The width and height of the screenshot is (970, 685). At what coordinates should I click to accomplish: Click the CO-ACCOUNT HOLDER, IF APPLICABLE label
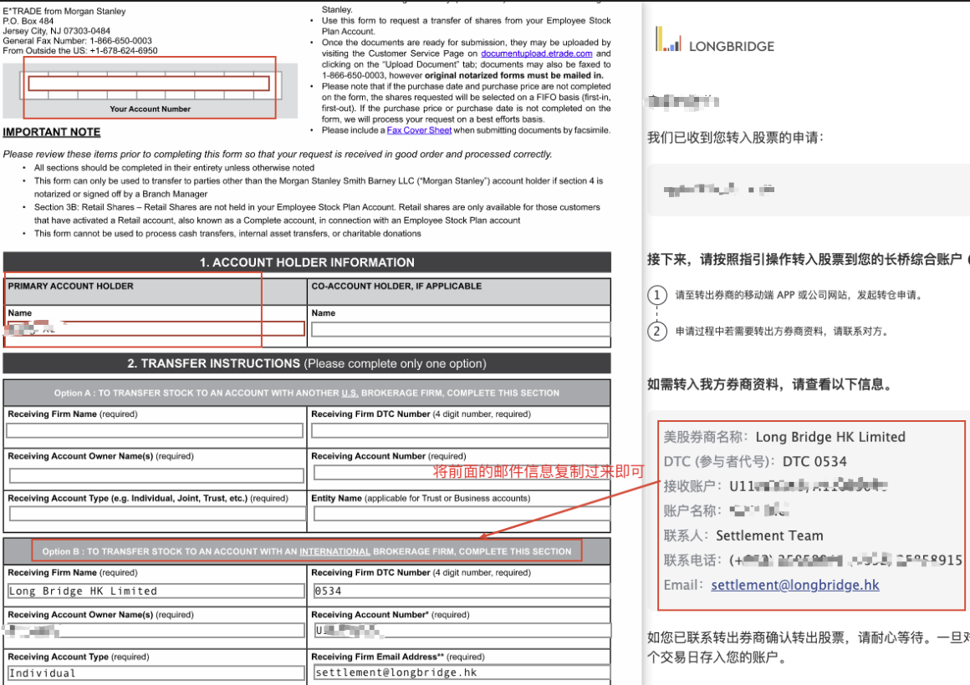(396, 287)
